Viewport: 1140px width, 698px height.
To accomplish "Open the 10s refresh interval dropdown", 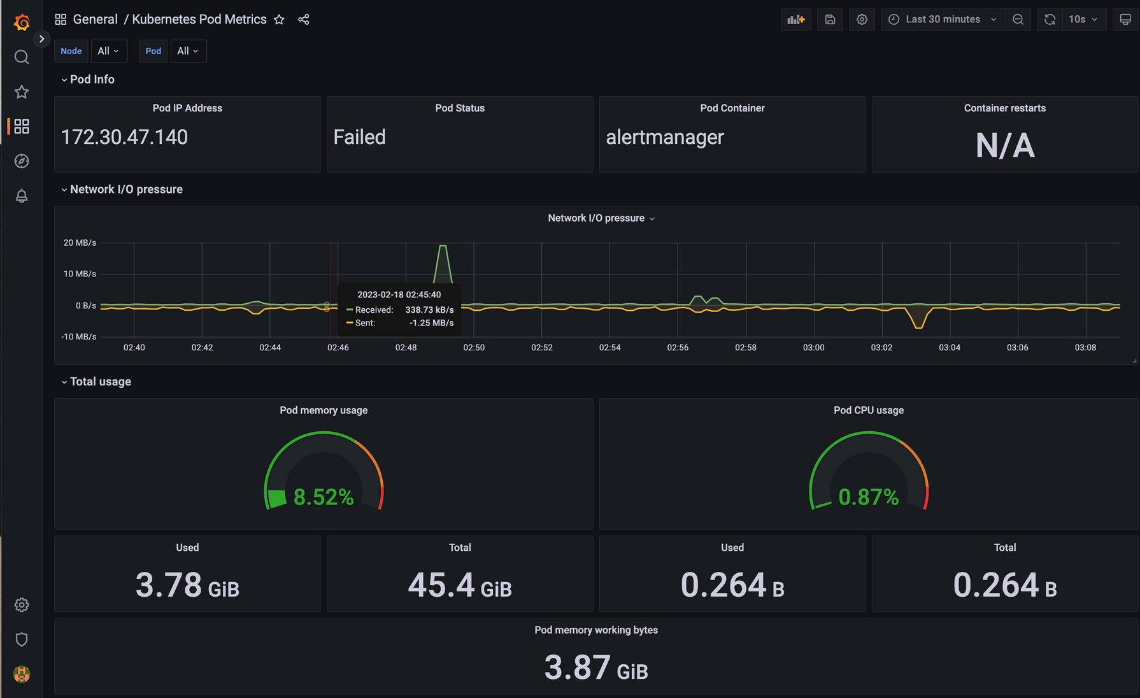I will (1083, 20).
